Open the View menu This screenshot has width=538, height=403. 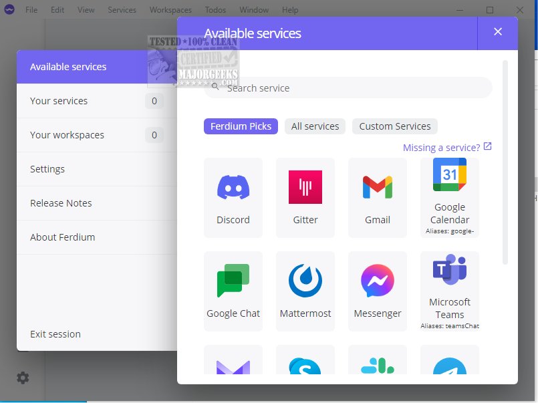86,10
